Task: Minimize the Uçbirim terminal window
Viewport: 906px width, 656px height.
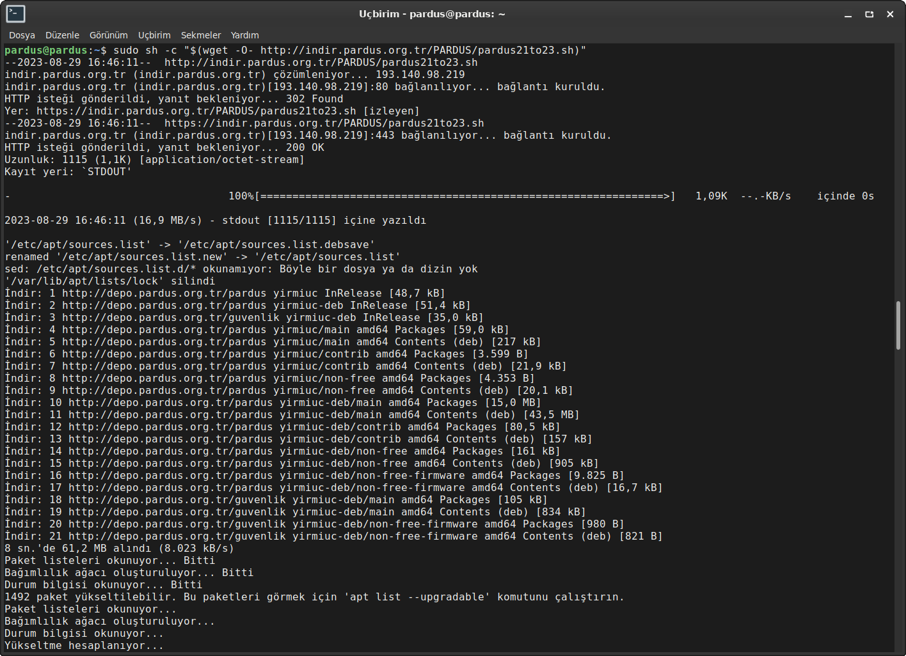Action: 848,14
